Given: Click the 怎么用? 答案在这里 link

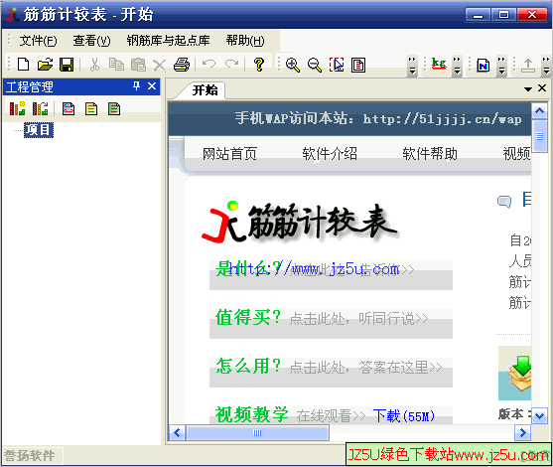Looking at the screenshot, I should (331, 372).
